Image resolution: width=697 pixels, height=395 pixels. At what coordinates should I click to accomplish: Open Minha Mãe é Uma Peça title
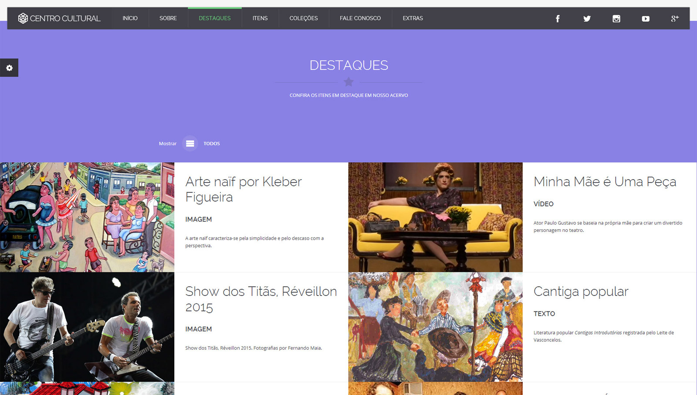pos(605,182)
